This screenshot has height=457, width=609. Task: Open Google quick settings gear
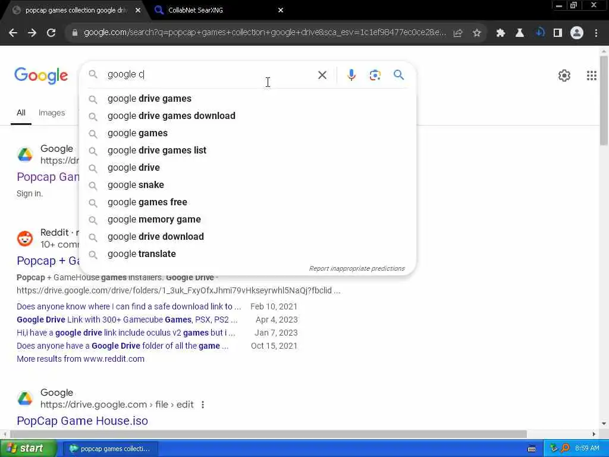(564, 76)
